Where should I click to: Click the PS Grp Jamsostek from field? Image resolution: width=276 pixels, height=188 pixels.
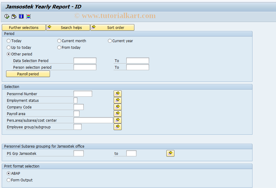tap(79, 153)
